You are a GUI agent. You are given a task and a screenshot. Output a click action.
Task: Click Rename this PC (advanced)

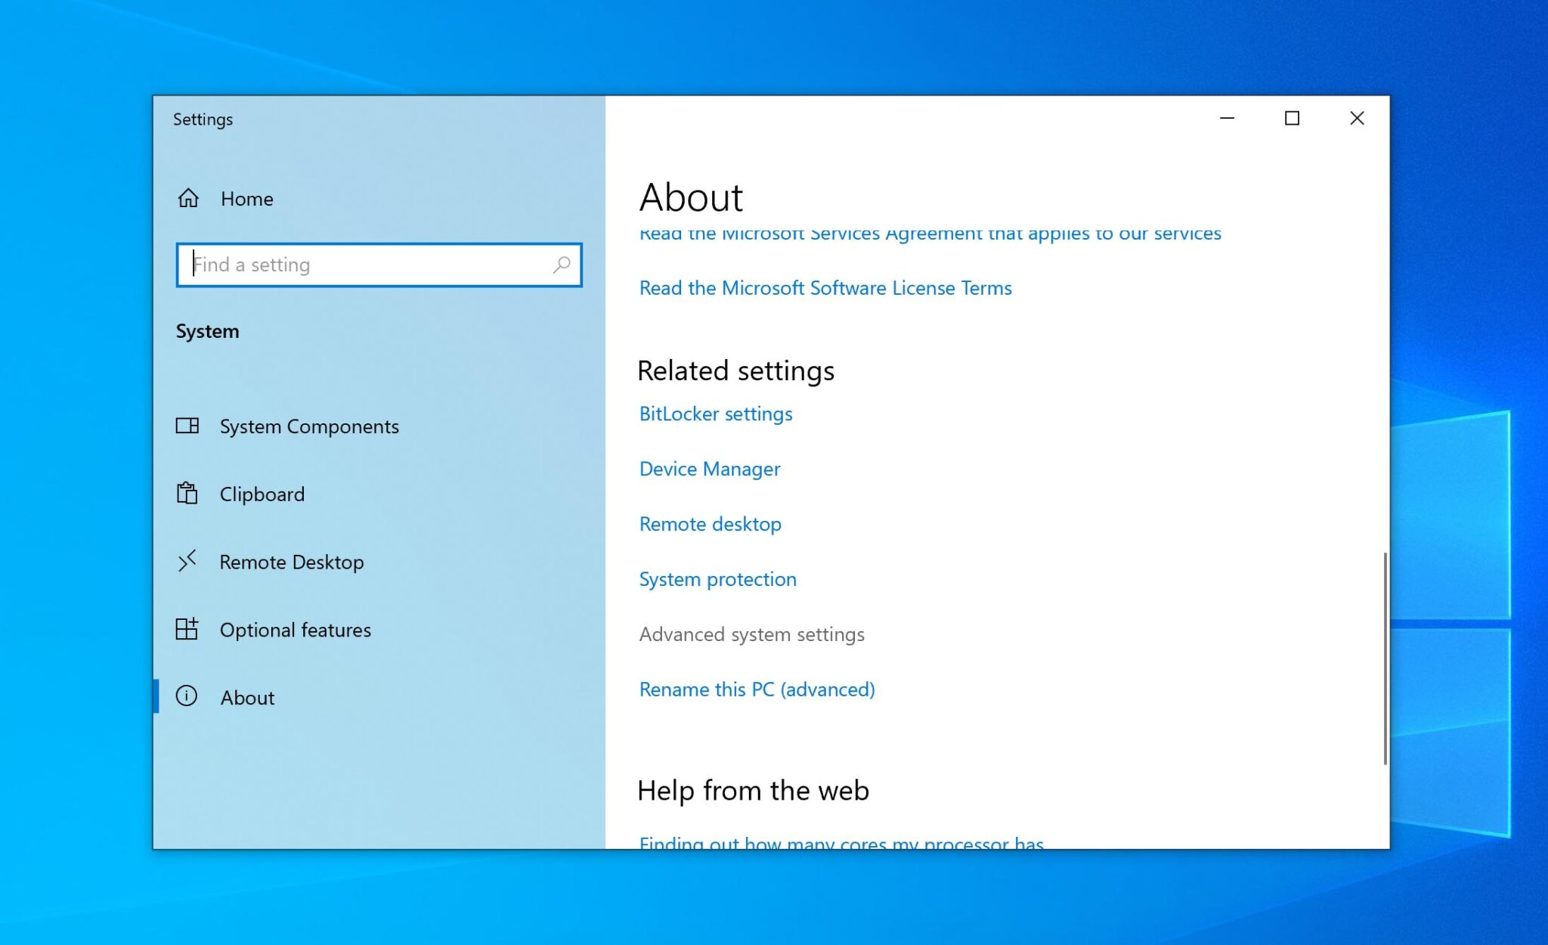(757, 689)
